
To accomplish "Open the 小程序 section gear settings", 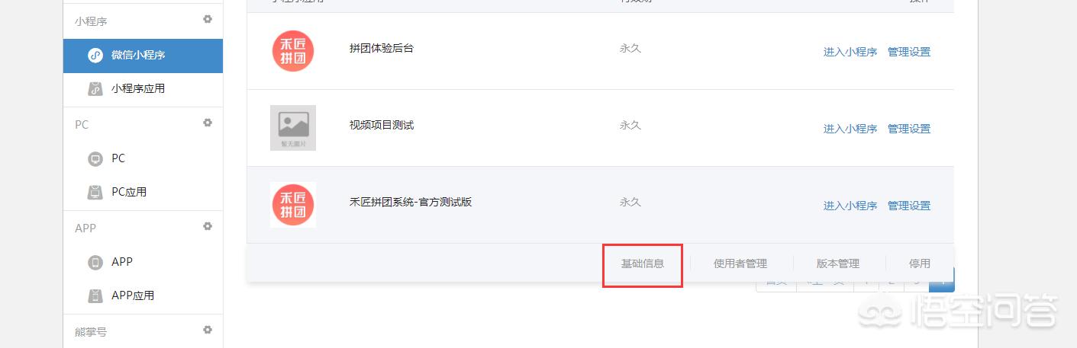I will pyautogui.click(x=208, y=20).
